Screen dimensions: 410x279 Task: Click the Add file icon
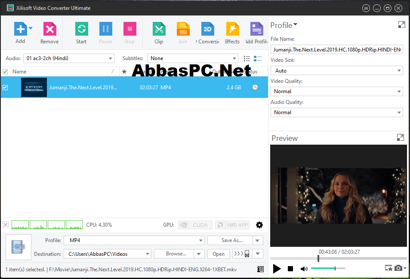click(20, 29)
